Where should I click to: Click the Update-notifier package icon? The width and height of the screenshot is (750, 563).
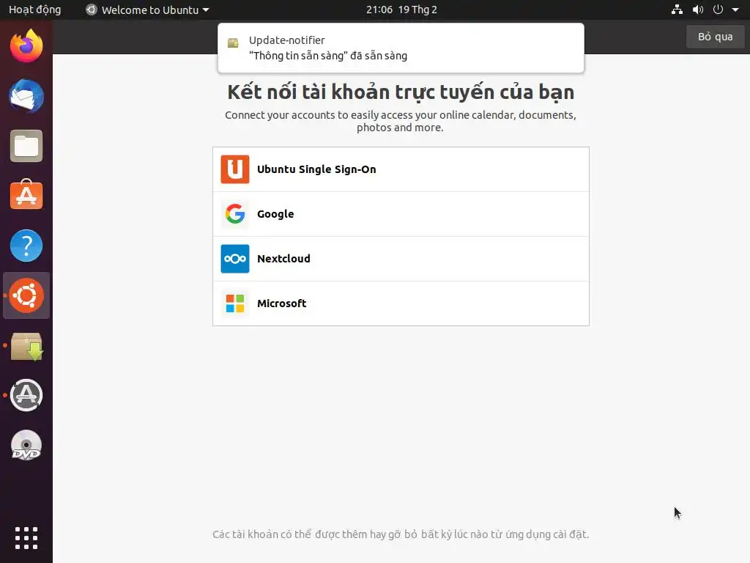233,43
